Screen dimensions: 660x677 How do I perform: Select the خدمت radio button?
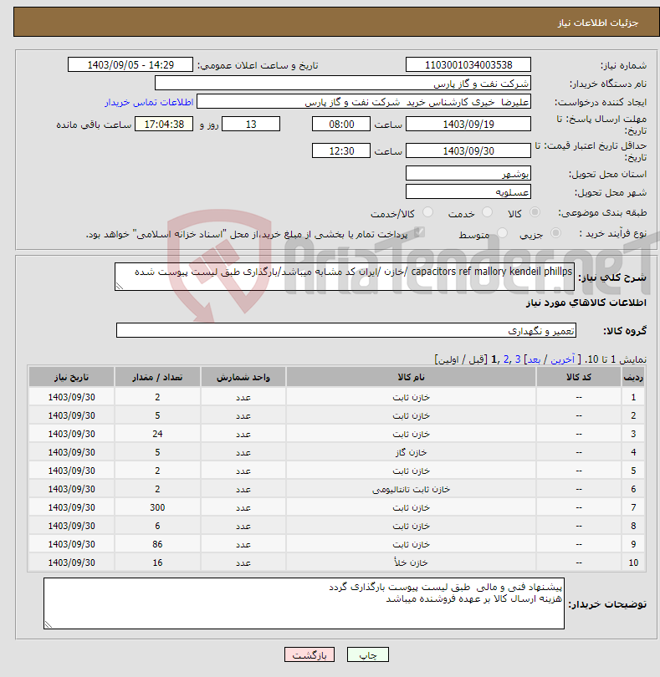click(487, 212)
